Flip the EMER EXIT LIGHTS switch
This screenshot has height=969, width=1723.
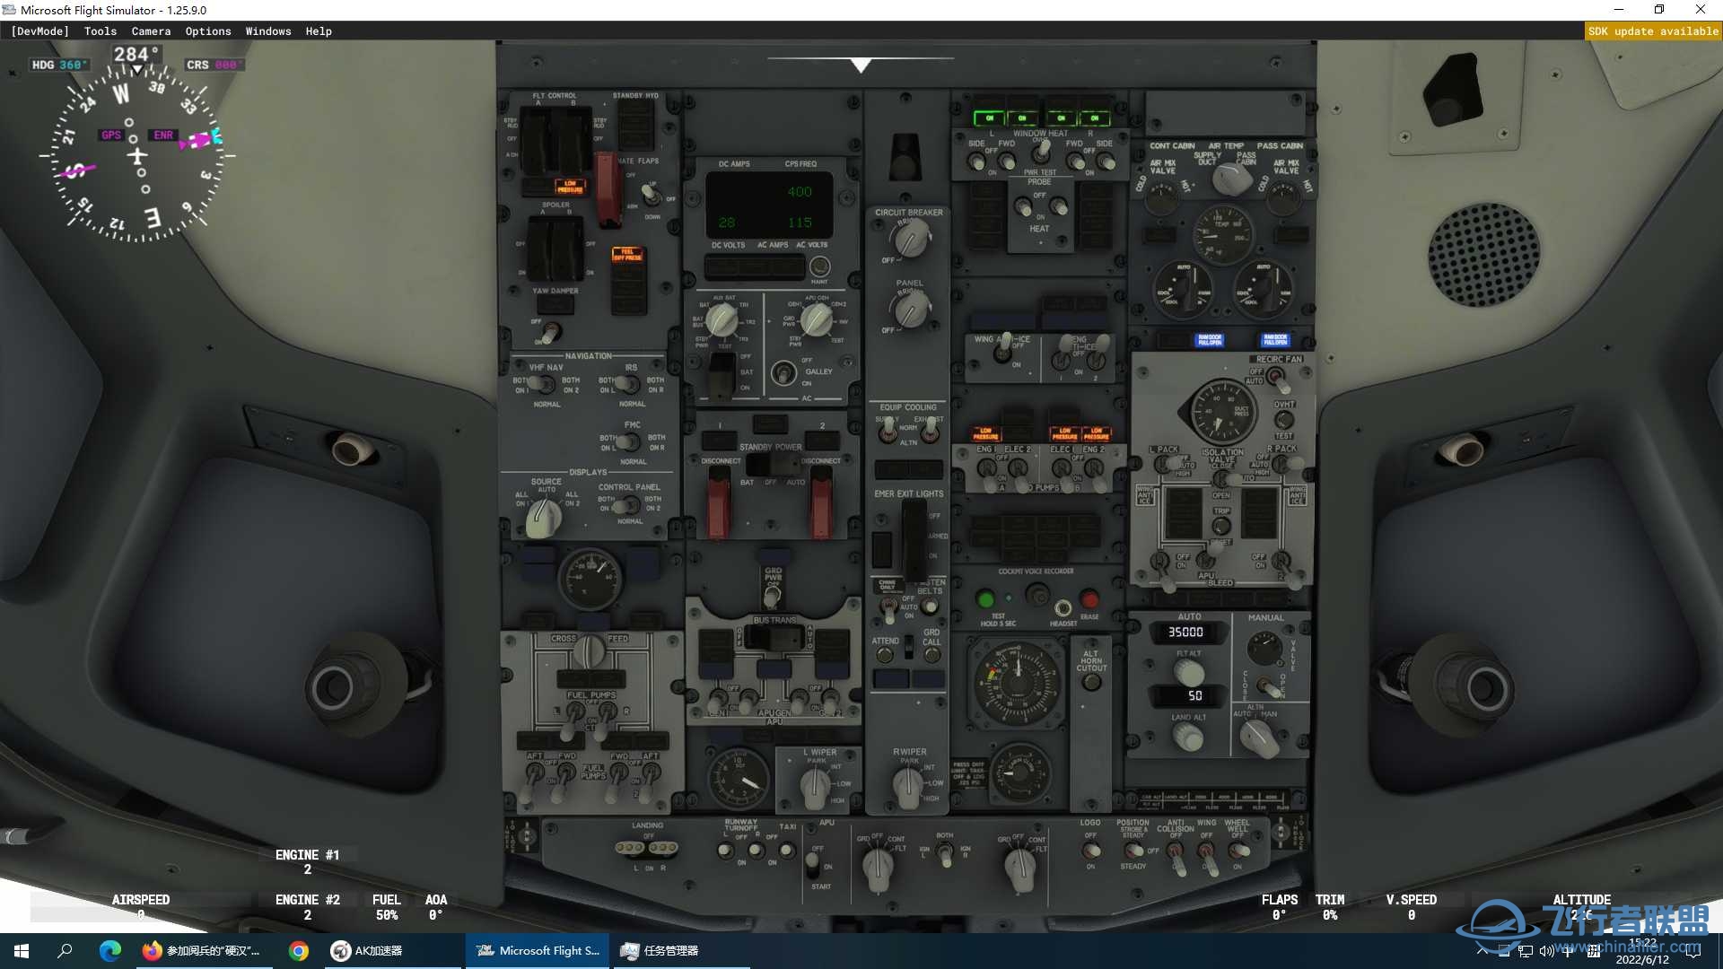click(x=914, y=540)
